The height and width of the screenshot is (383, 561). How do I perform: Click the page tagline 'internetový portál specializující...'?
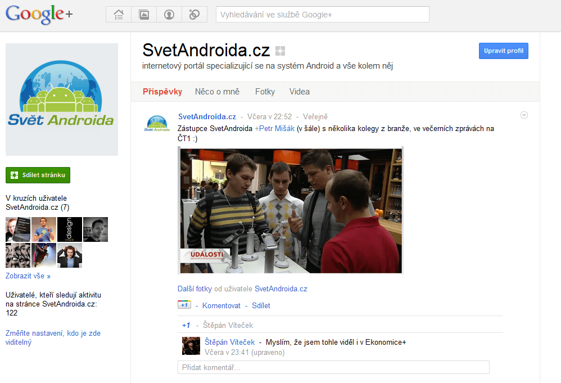coord(267,66)
